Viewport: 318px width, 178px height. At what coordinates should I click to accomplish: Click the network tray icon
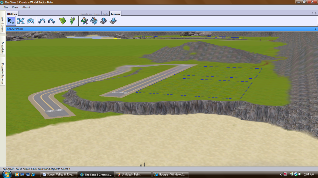(296, 174)
